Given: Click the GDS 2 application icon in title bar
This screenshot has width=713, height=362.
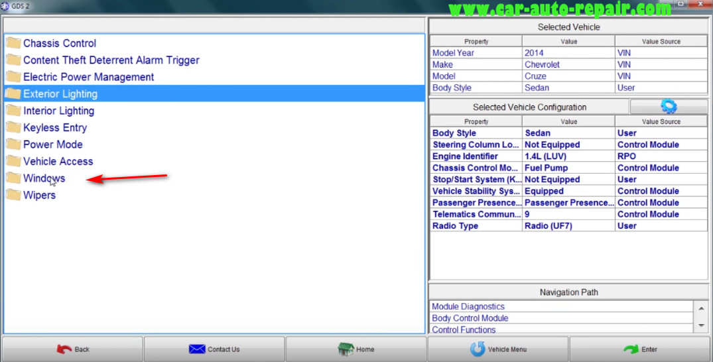Looking at the screenshot, I should point(5,6).
